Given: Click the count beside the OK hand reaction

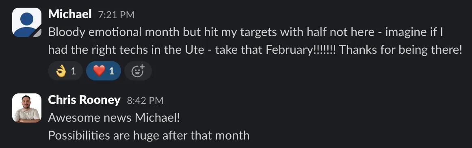Looking at the screenshot, I should (73, 71).
